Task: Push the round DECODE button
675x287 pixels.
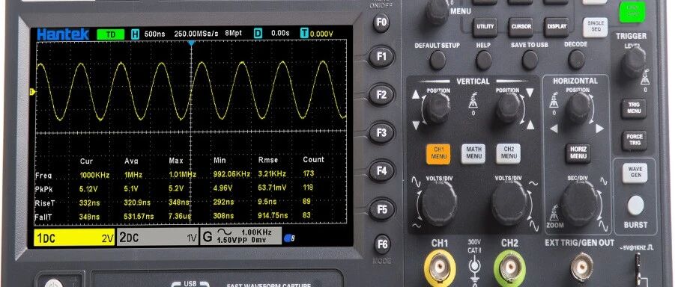Action: pyautogui.click(x=576, y=60)
